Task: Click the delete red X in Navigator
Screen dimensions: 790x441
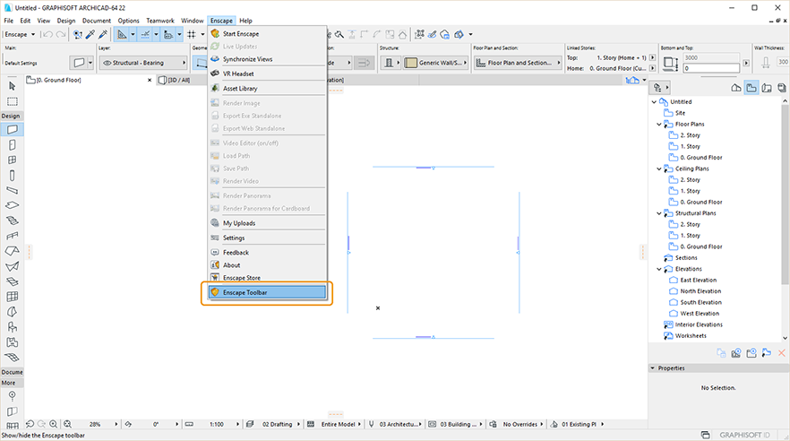Action: click(x=781, y=354)
